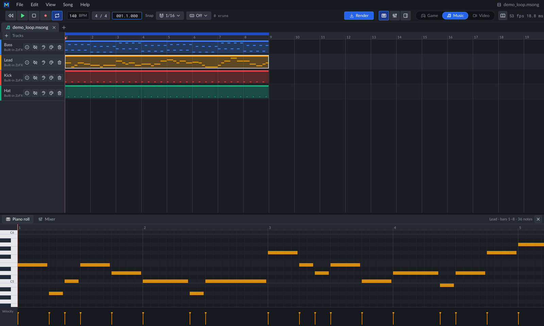The height and width of the screenshot is (326, 544).
Task: Select the red Kick clip
Action: coord(167,77)
